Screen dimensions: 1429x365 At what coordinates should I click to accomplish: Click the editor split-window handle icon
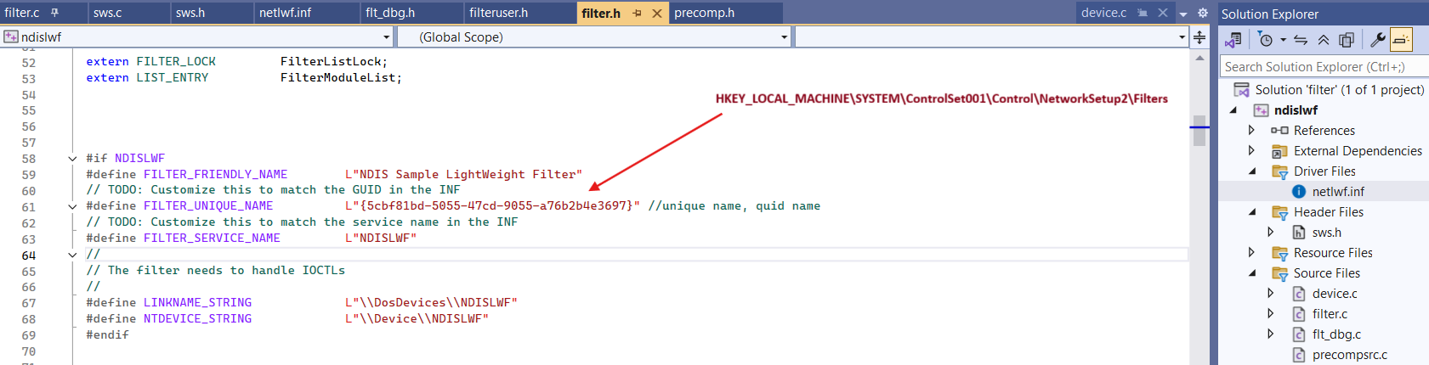(x=1199, y=36)
